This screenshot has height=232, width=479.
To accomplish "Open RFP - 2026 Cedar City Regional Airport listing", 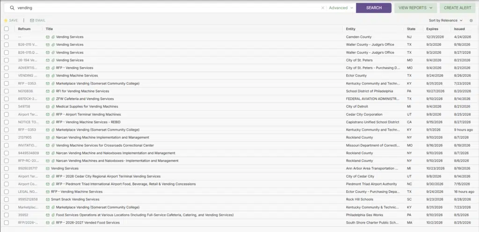I will coord(108,176).
